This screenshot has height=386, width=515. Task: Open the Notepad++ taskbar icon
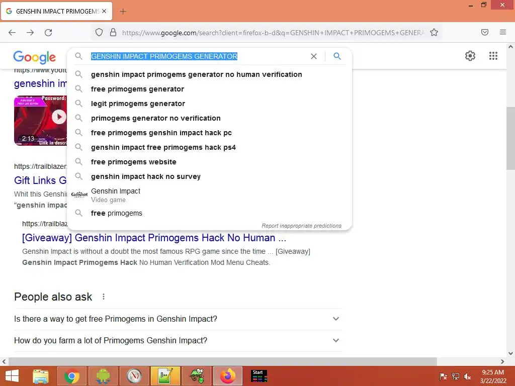[x=165, y=376]
